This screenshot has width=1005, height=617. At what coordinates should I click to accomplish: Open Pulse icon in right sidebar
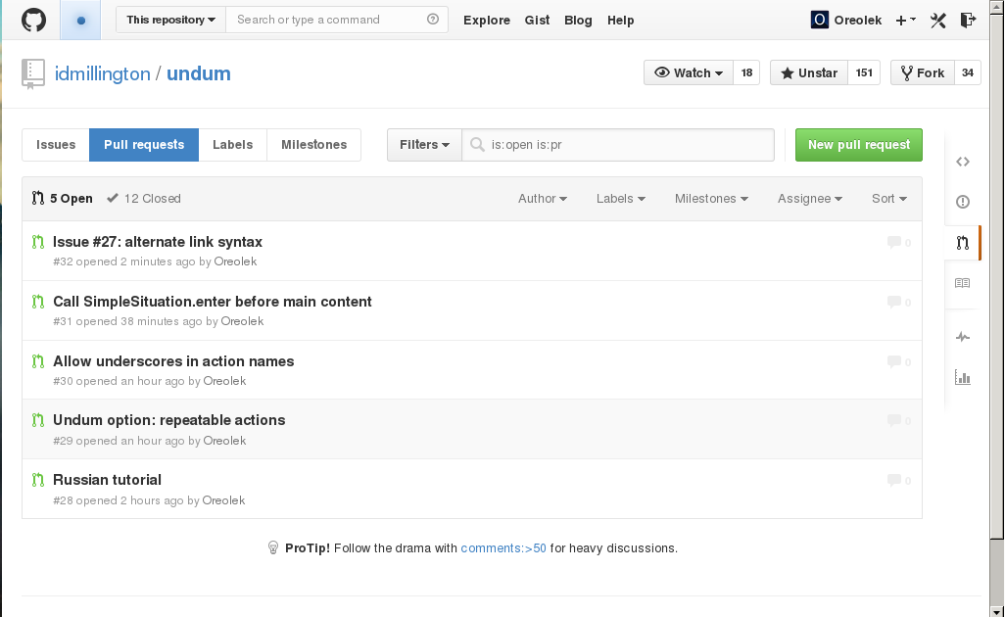963,336
